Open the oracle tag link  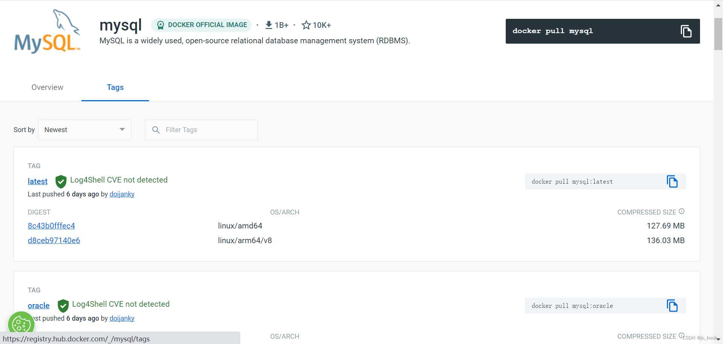pos(39,306)
